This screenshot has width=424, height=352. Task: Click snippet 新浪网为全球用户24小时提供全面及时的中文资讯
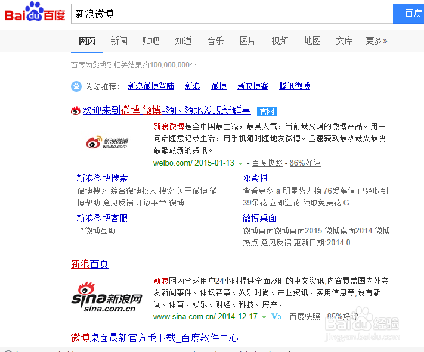(240, 281)
